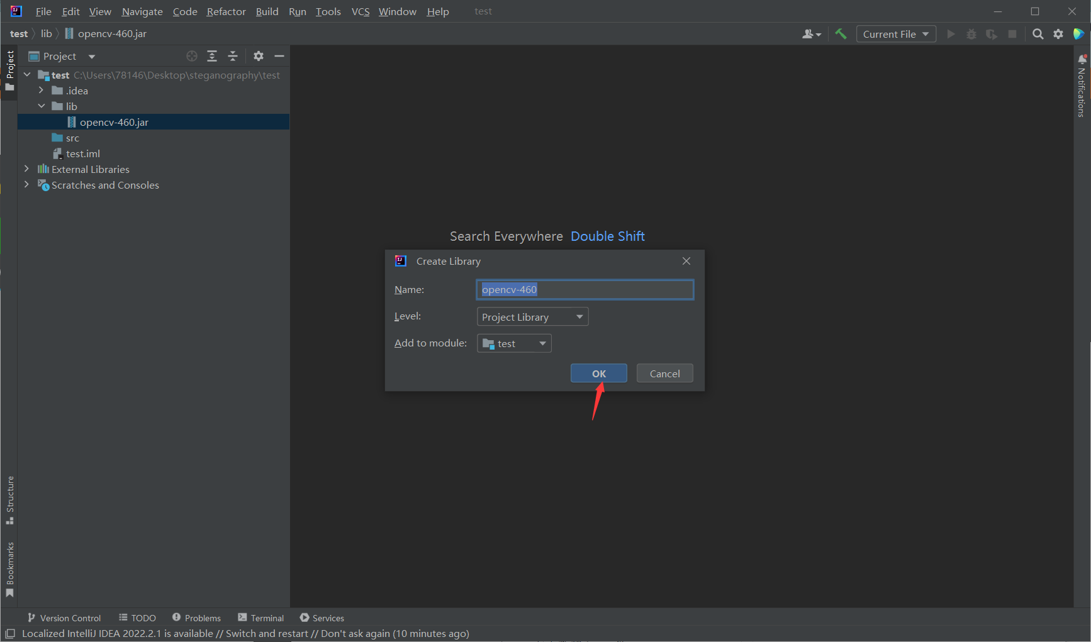The image size is (1091, 642).
Task: Open the Project view selector dropdown
Action: [62, 56]
